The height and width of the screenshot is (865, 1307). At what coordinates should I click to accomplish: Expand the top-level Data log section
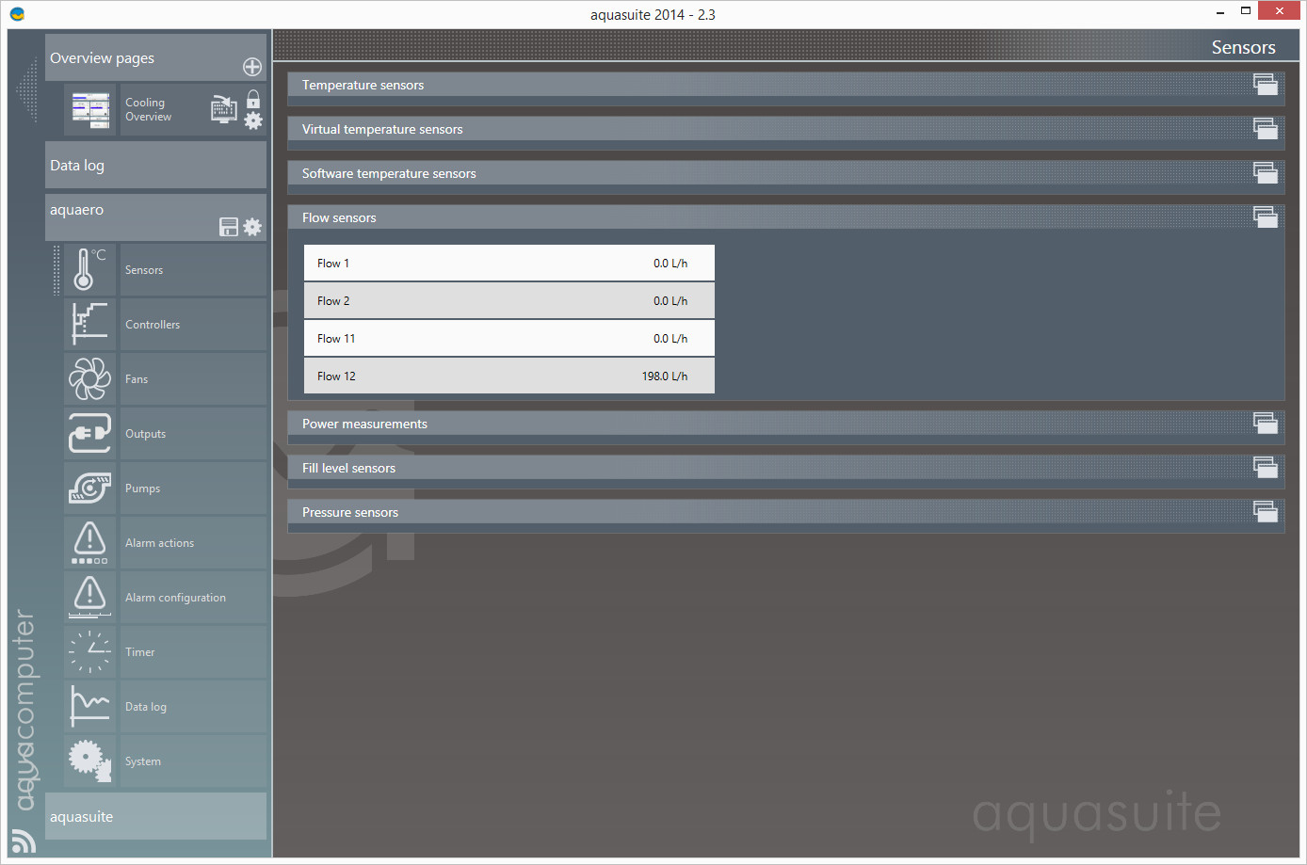click(x=155, y=165)
